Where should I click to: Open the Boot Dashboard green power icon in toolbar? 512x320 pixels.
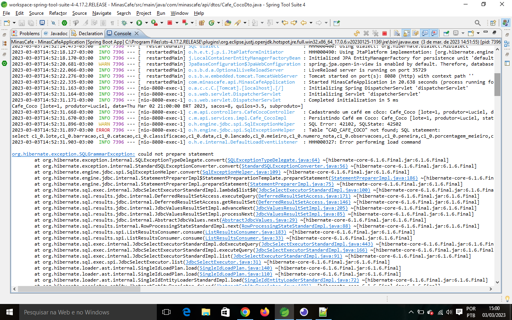[64, 23]
